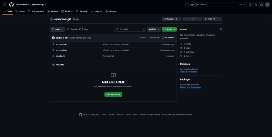Open the user avatar menu
The width and height of the screenshot is (272, 137).
267,5
